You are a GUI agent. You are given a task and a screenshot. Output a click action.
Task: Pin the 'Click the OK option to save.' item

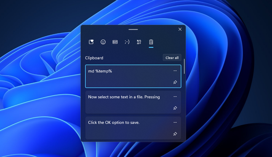click(175, 134)
